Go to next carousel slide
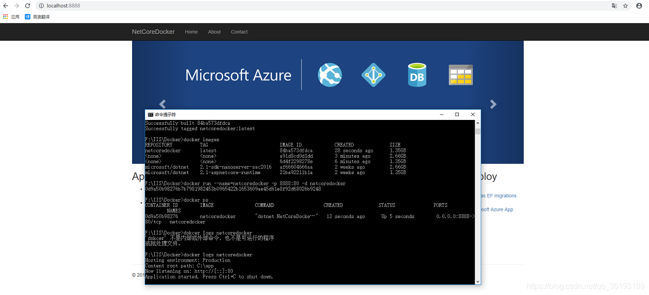The height and width of the screenshot is (295, 649). pyautogui.click(x=493, y=104)
